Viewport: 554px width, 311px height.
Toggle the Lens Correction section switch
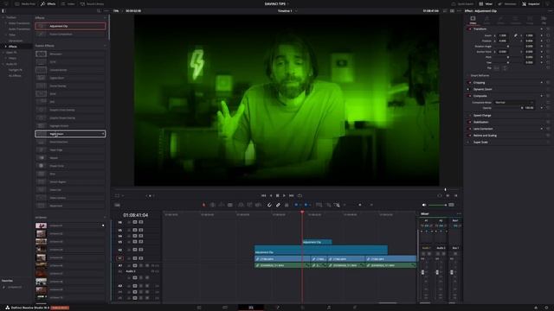coord(469,129)
